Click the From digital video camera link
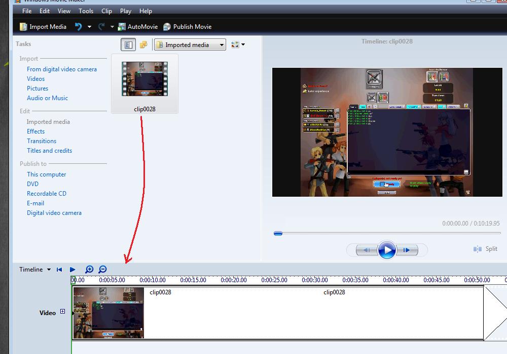507x354 pixels. click(x=61, y=69)
